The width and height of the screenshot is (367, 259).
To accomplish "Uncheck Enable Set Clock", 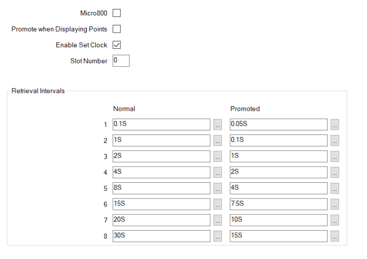I will pyautogui.click(x=117, y=45).
